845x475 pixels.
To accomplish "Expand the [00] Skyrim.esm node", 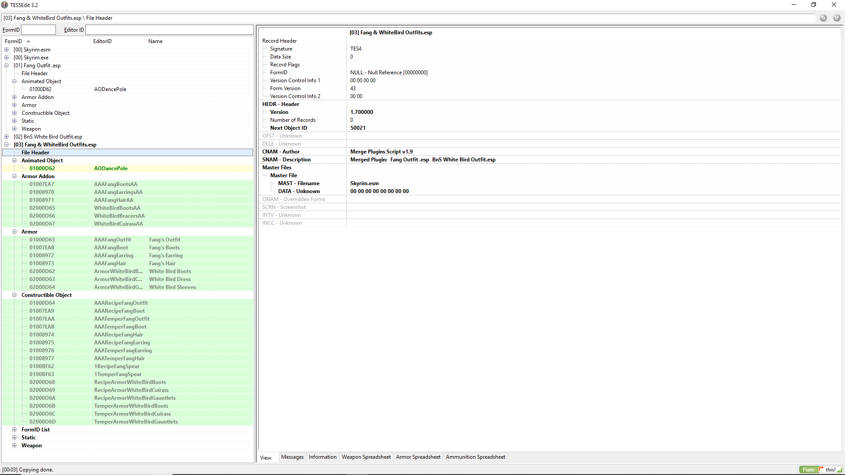I will [x=7, y=50].
